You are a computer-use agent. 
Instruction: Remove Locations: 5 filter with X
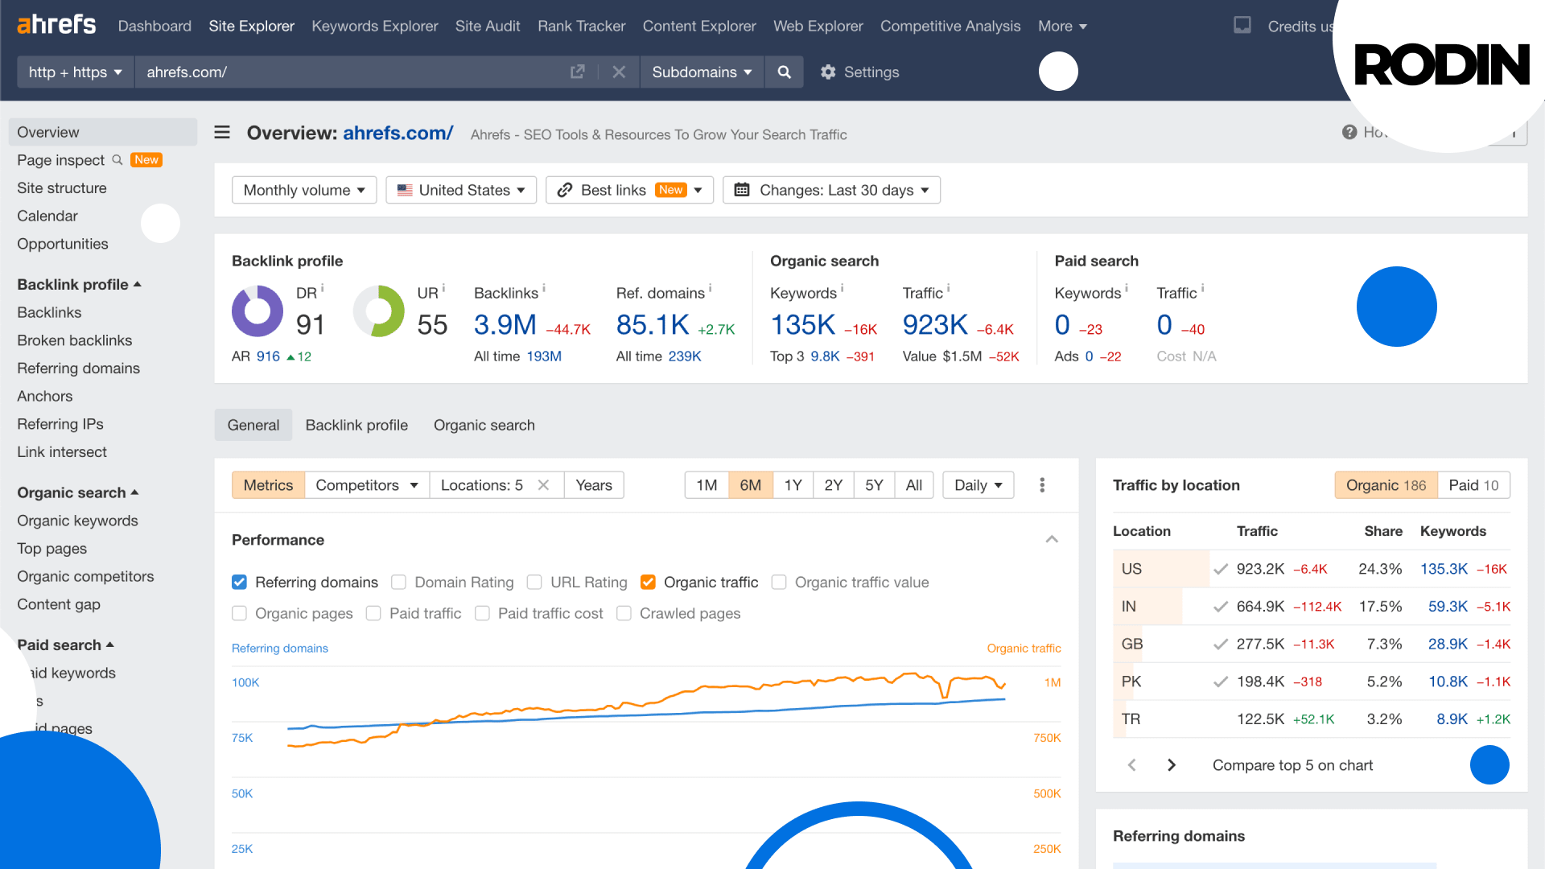[543, 484]
